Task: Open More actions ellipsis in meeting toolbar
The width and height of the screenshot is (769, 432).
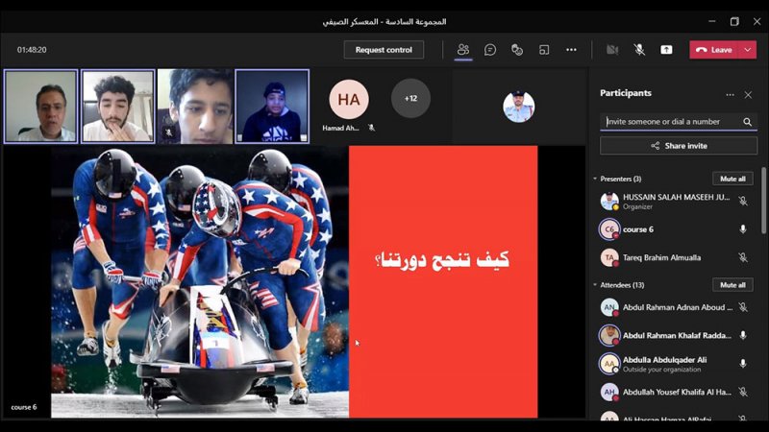Action: pyautogui.click(x=571, y=50)
